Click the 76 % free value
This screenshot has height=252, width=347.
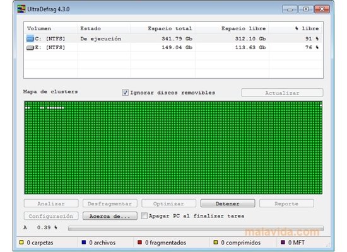tap(312, 47)
